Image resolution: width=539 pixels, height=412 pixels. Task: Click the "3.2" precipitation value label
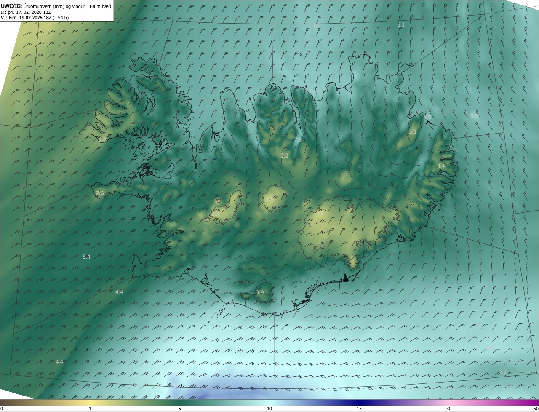click(284, 155)
